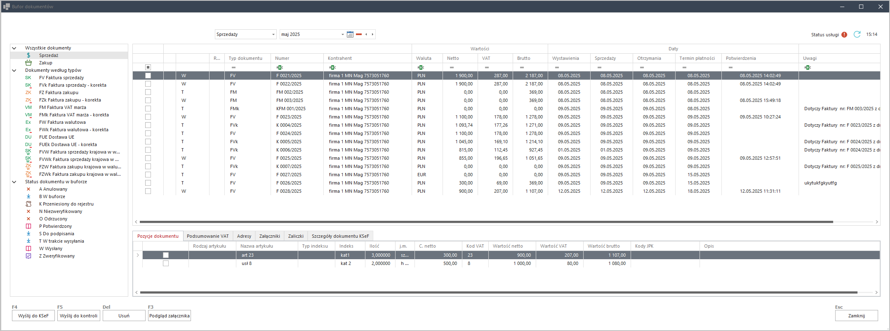
Task: Check the box for F 0022/2025
Action: pos(148,84)
